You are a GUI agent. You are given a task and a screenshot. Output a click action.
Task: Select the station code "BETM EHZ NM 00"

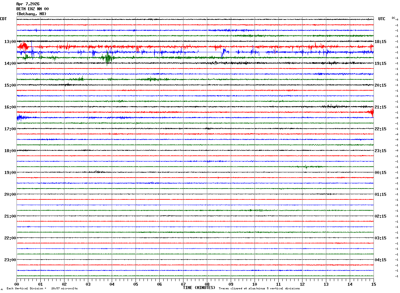tap(32, 9)
